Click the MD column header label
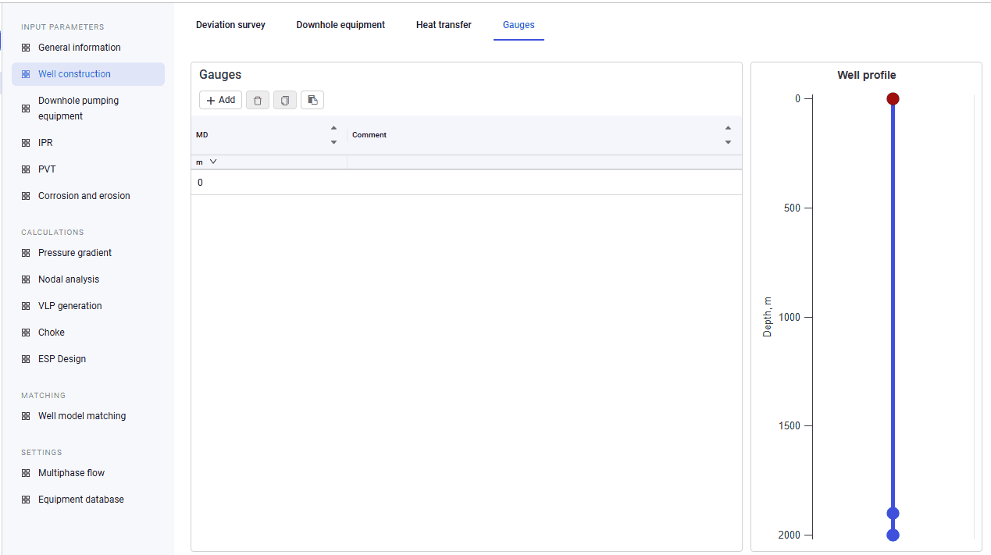 [202, 135]
